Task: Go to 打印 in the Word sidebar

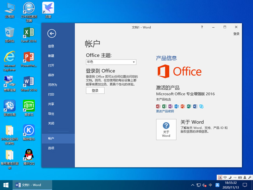Action: [x=51, y=95]
